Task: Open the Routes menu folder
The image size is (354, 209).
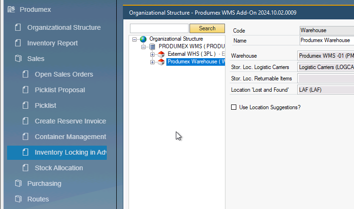Action: pyautogui.click(x=38, y=199)
